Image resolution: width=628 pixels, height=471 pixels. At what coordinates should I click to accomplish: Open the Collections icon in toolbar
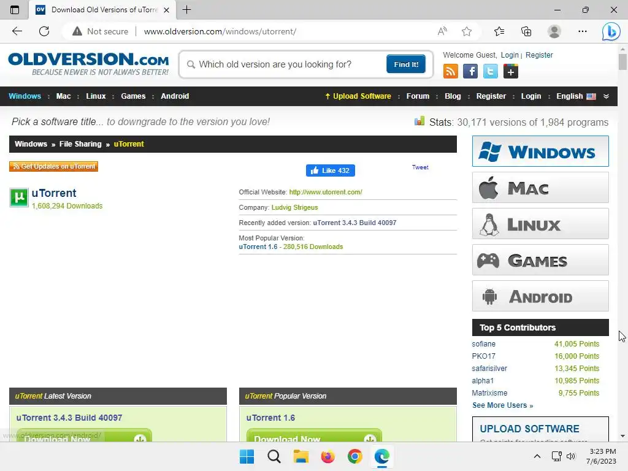(526, 31)
